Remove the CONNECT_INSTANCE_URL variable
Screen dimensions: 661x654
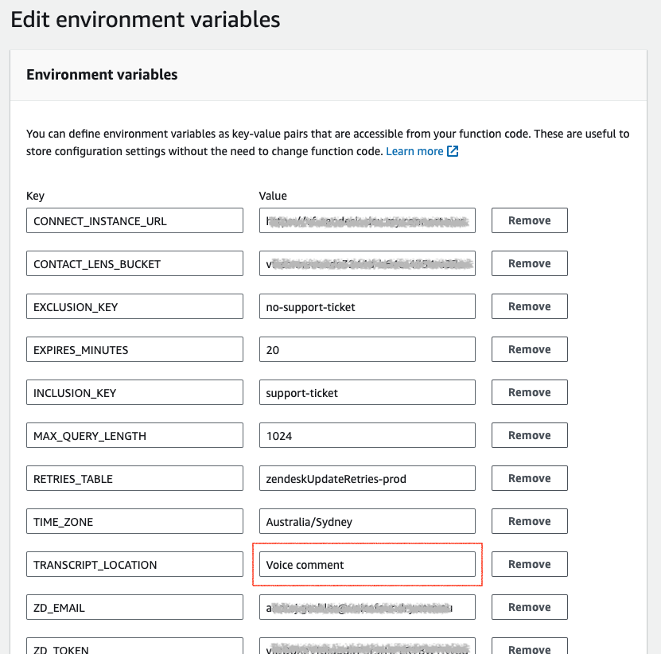529,220
